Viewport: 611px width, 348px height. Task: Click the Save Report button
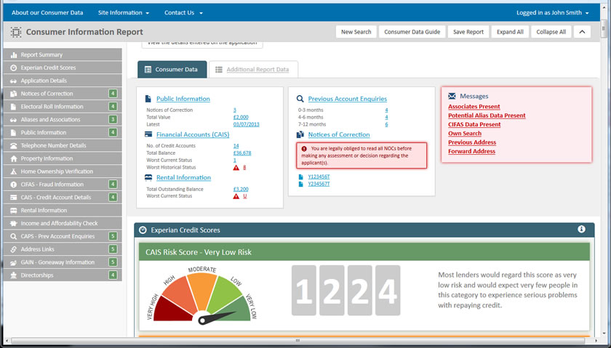[468, 32]
